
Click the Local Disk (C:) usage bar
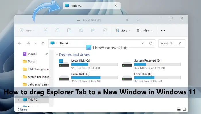[x=94, y=64]
